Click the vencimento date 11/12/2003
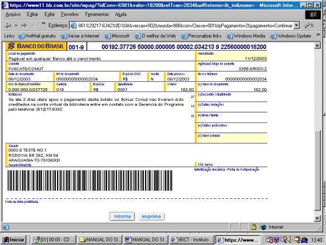Image resolution: width=326 pixels, height=245 pixels. point(256,58)
